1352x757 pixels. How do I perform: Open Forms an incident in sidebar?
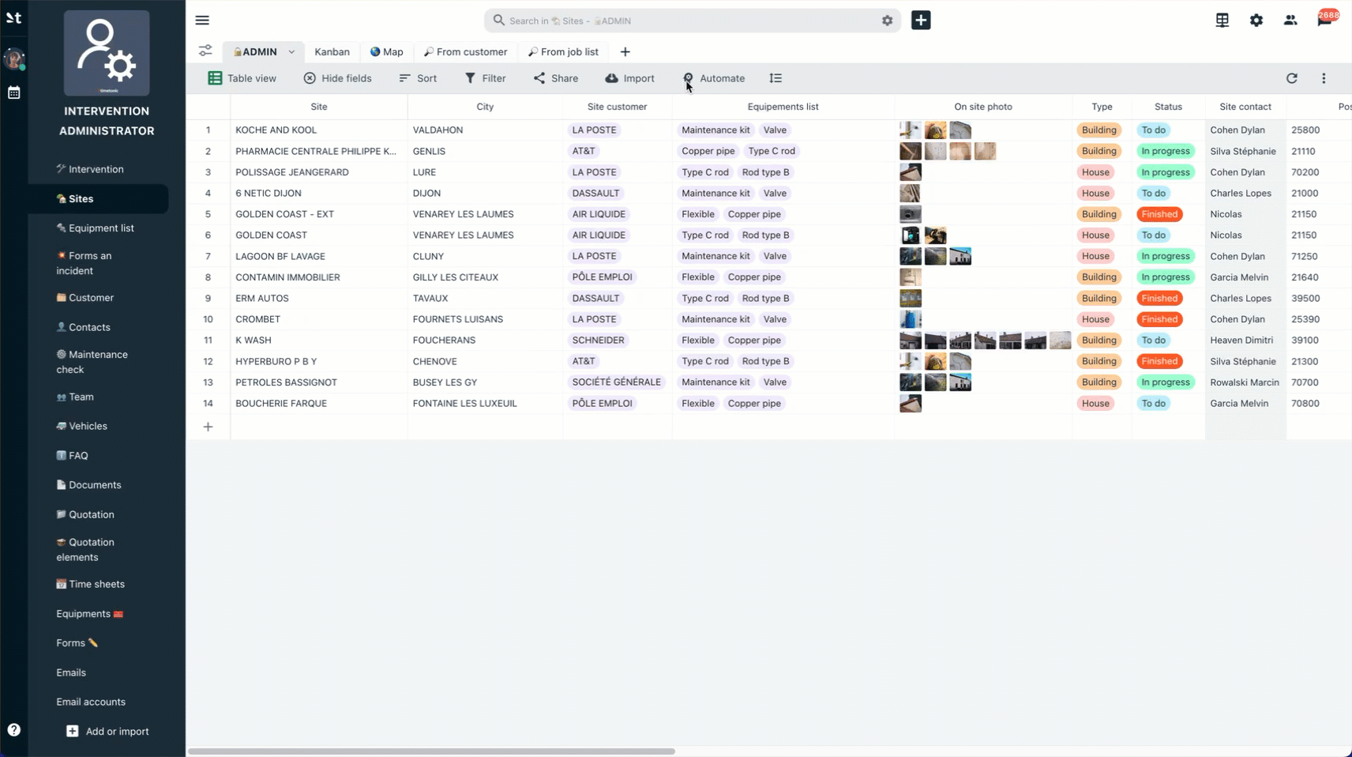pyautogui.click(x=84, y=263)
